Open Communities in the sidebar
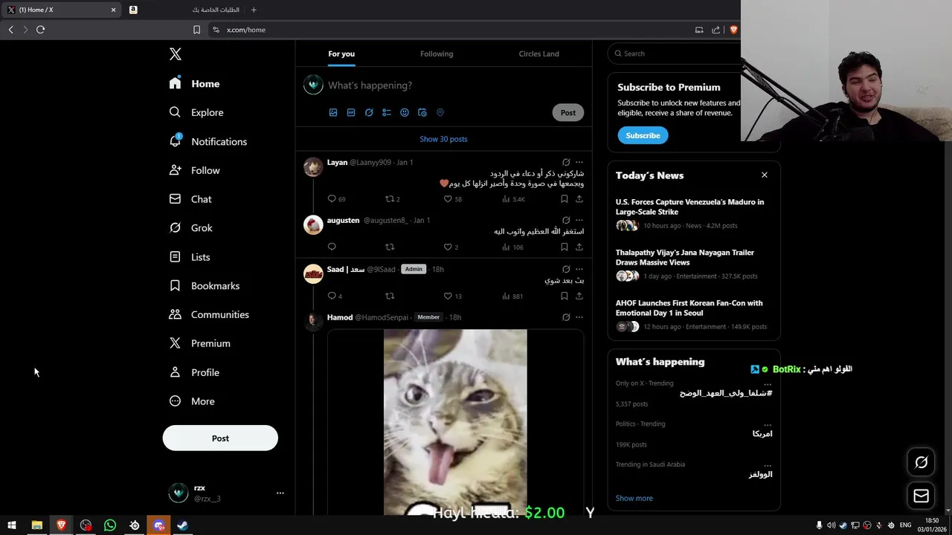 click(209, 315)
